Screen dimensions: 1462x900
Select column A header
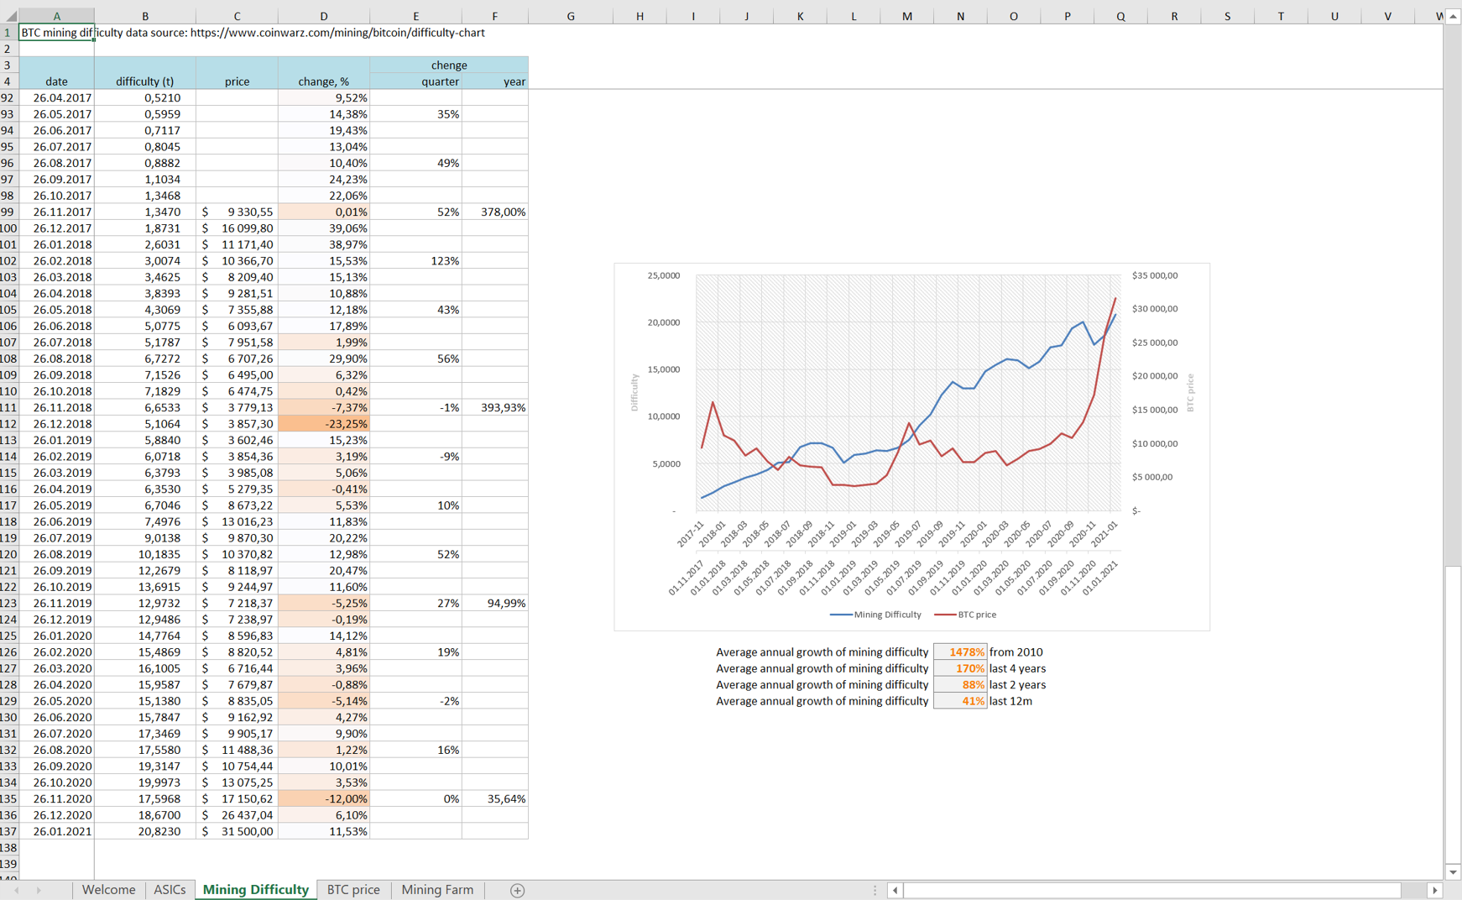coord(56,16)
